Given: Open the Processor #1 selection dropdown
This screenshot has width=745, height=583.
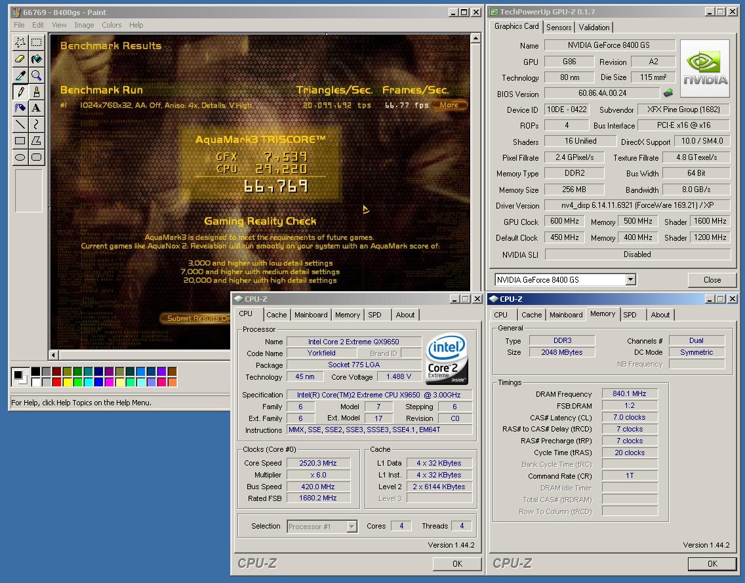Looking at the screenshot, I should point(352,526).
